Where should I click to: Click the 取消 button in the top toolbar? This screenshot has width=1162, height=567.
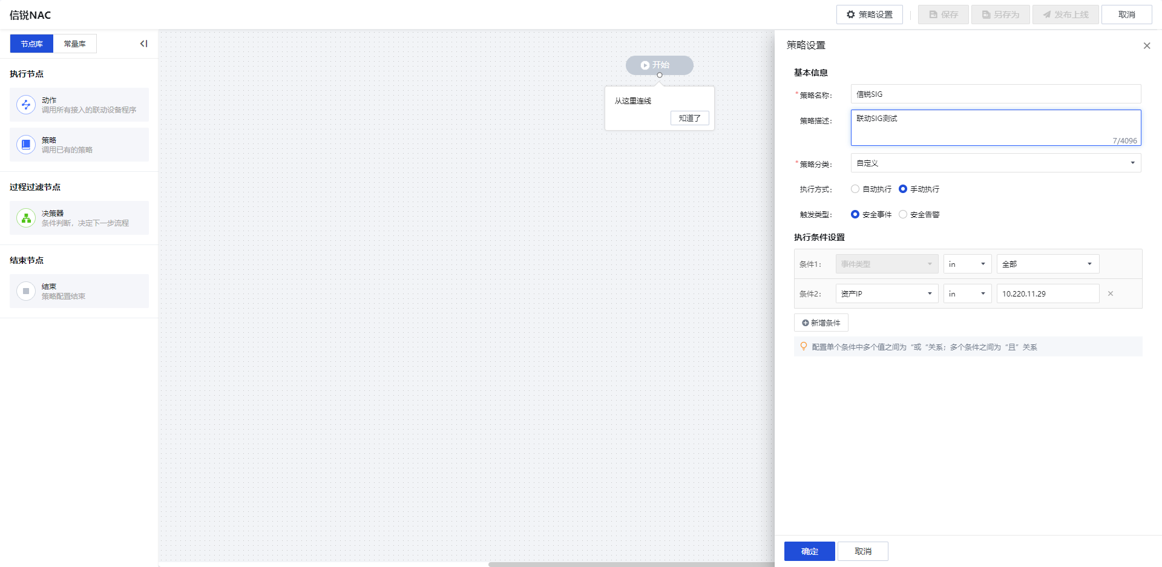pos(1126,15)
